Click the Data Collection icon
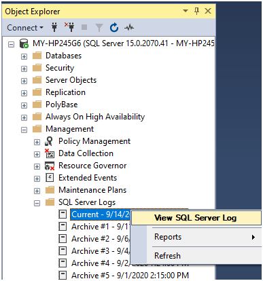Viewport: 263px width, 281px height. tap(50, 153)
